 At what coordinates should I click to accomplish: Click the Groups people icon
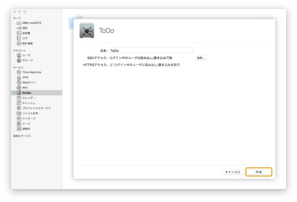pos(19,60)
